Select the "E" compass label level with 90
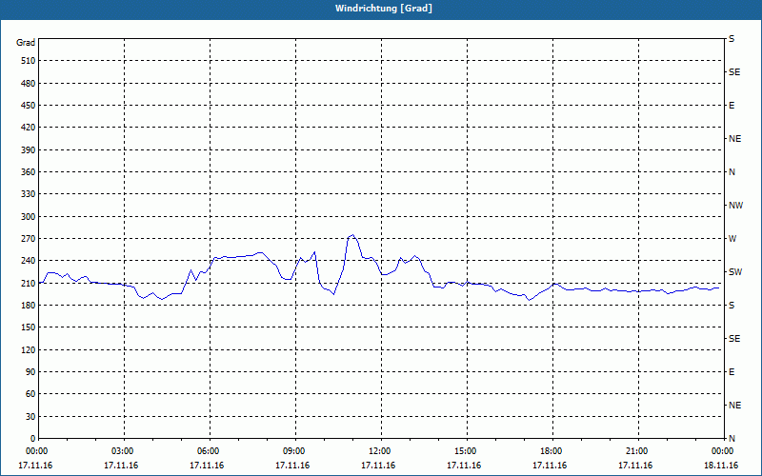 coord(732,372)
